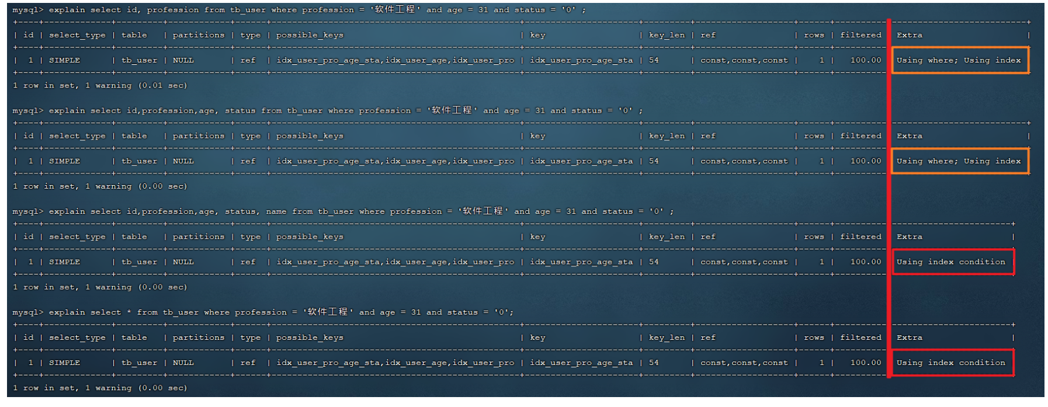Image resolution: width=1048 pixels, height=407 pixels.
Task: Click the rows header of the first result table
Action: pyautogui.click(x=814, y=35)
